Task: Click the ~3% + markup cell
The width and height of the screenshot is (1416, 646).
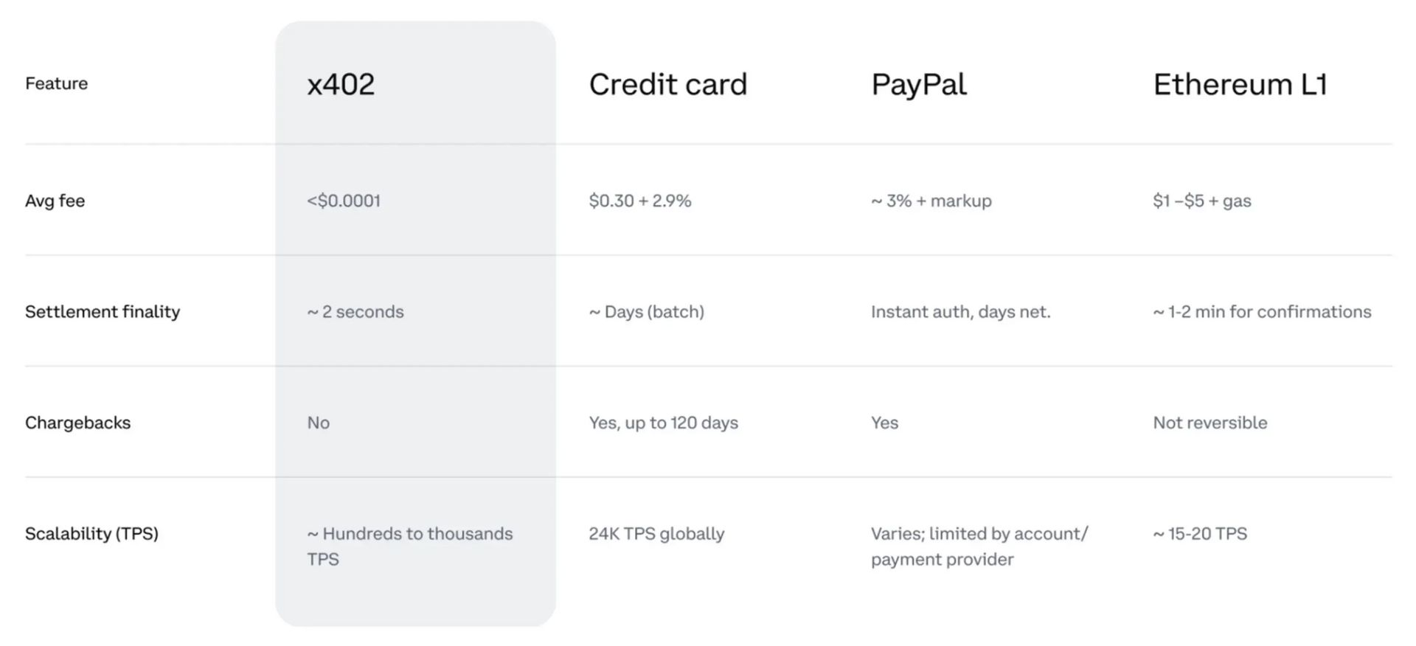Action: [931, 201]
